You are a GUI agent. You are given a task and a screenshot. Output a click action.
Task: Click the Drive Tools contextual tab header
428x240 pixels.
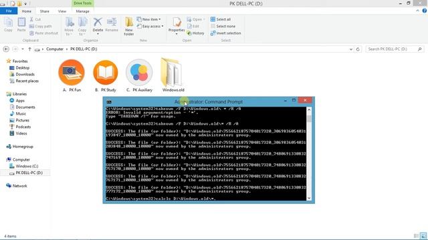[83, 3]
